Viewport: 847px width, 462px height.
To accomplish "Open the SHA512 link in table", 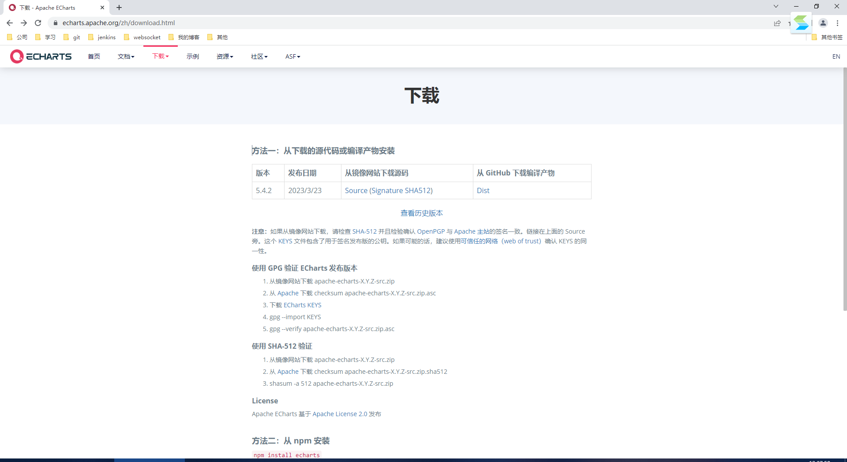I will click(x=417, y=190).
